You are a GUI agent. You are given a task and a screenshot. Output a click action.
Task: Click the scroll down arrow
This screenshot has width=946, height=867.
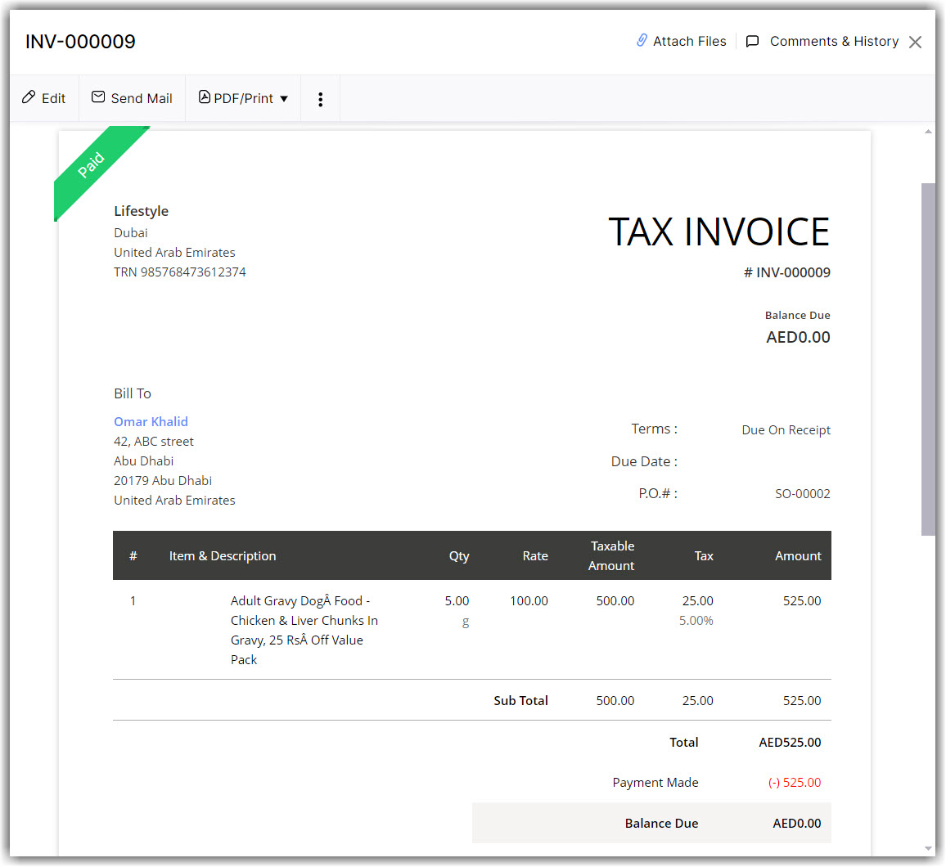(x=928, y=848)
